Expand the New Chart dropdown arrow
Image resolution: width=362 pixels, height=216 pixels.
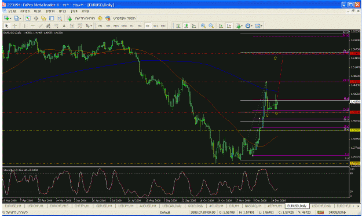pos(10,18)
